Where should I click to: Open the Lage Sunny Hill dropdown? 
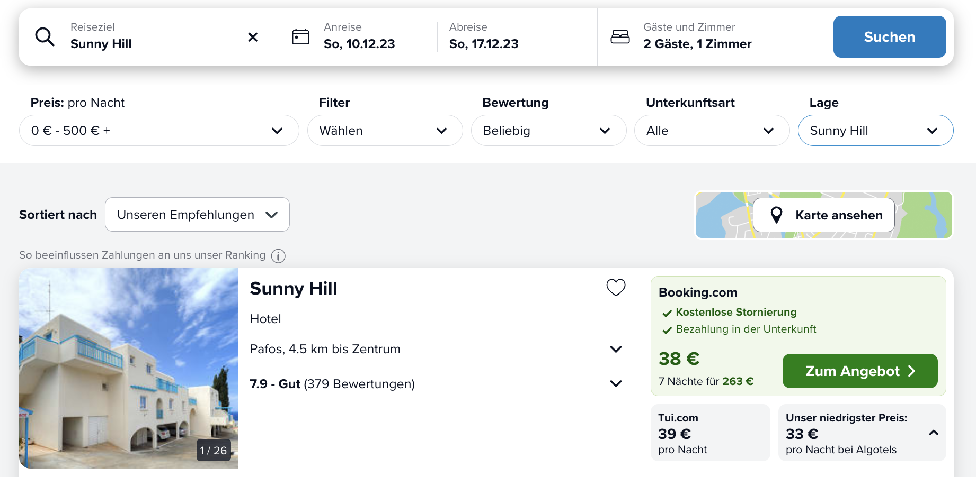tap(875, 130)
